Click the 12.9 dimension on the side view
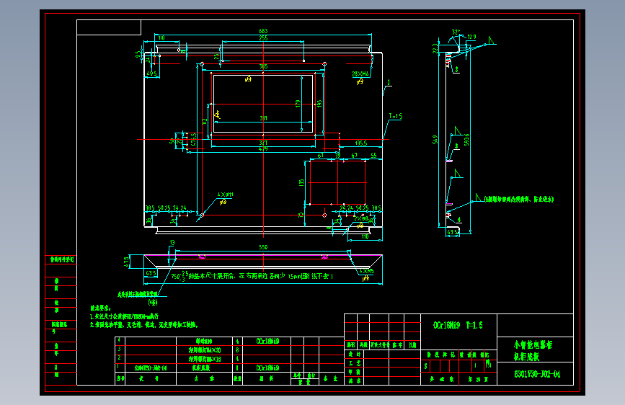Image resolution: width=625 pixels, height=405 pixels. (471, 37)
